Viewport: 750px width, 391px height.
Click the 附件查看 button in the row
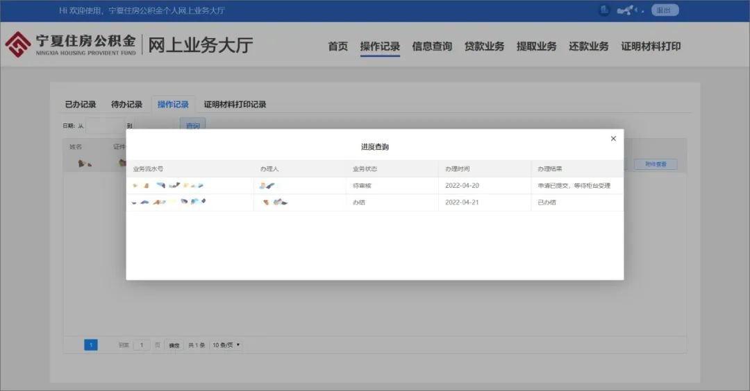tap(656, 164)
